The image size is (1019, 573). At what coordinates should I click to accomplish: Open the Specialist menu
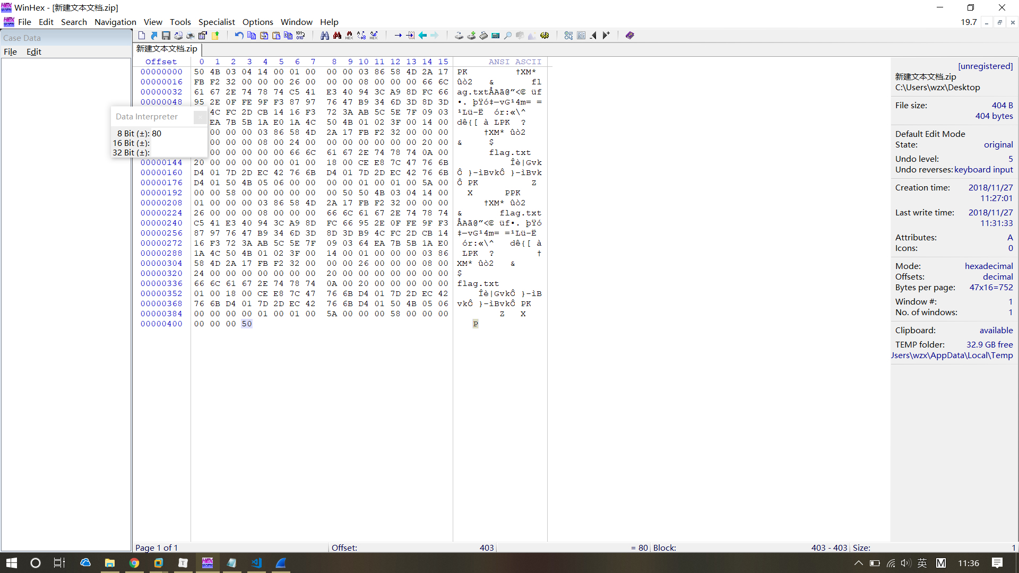216,22
